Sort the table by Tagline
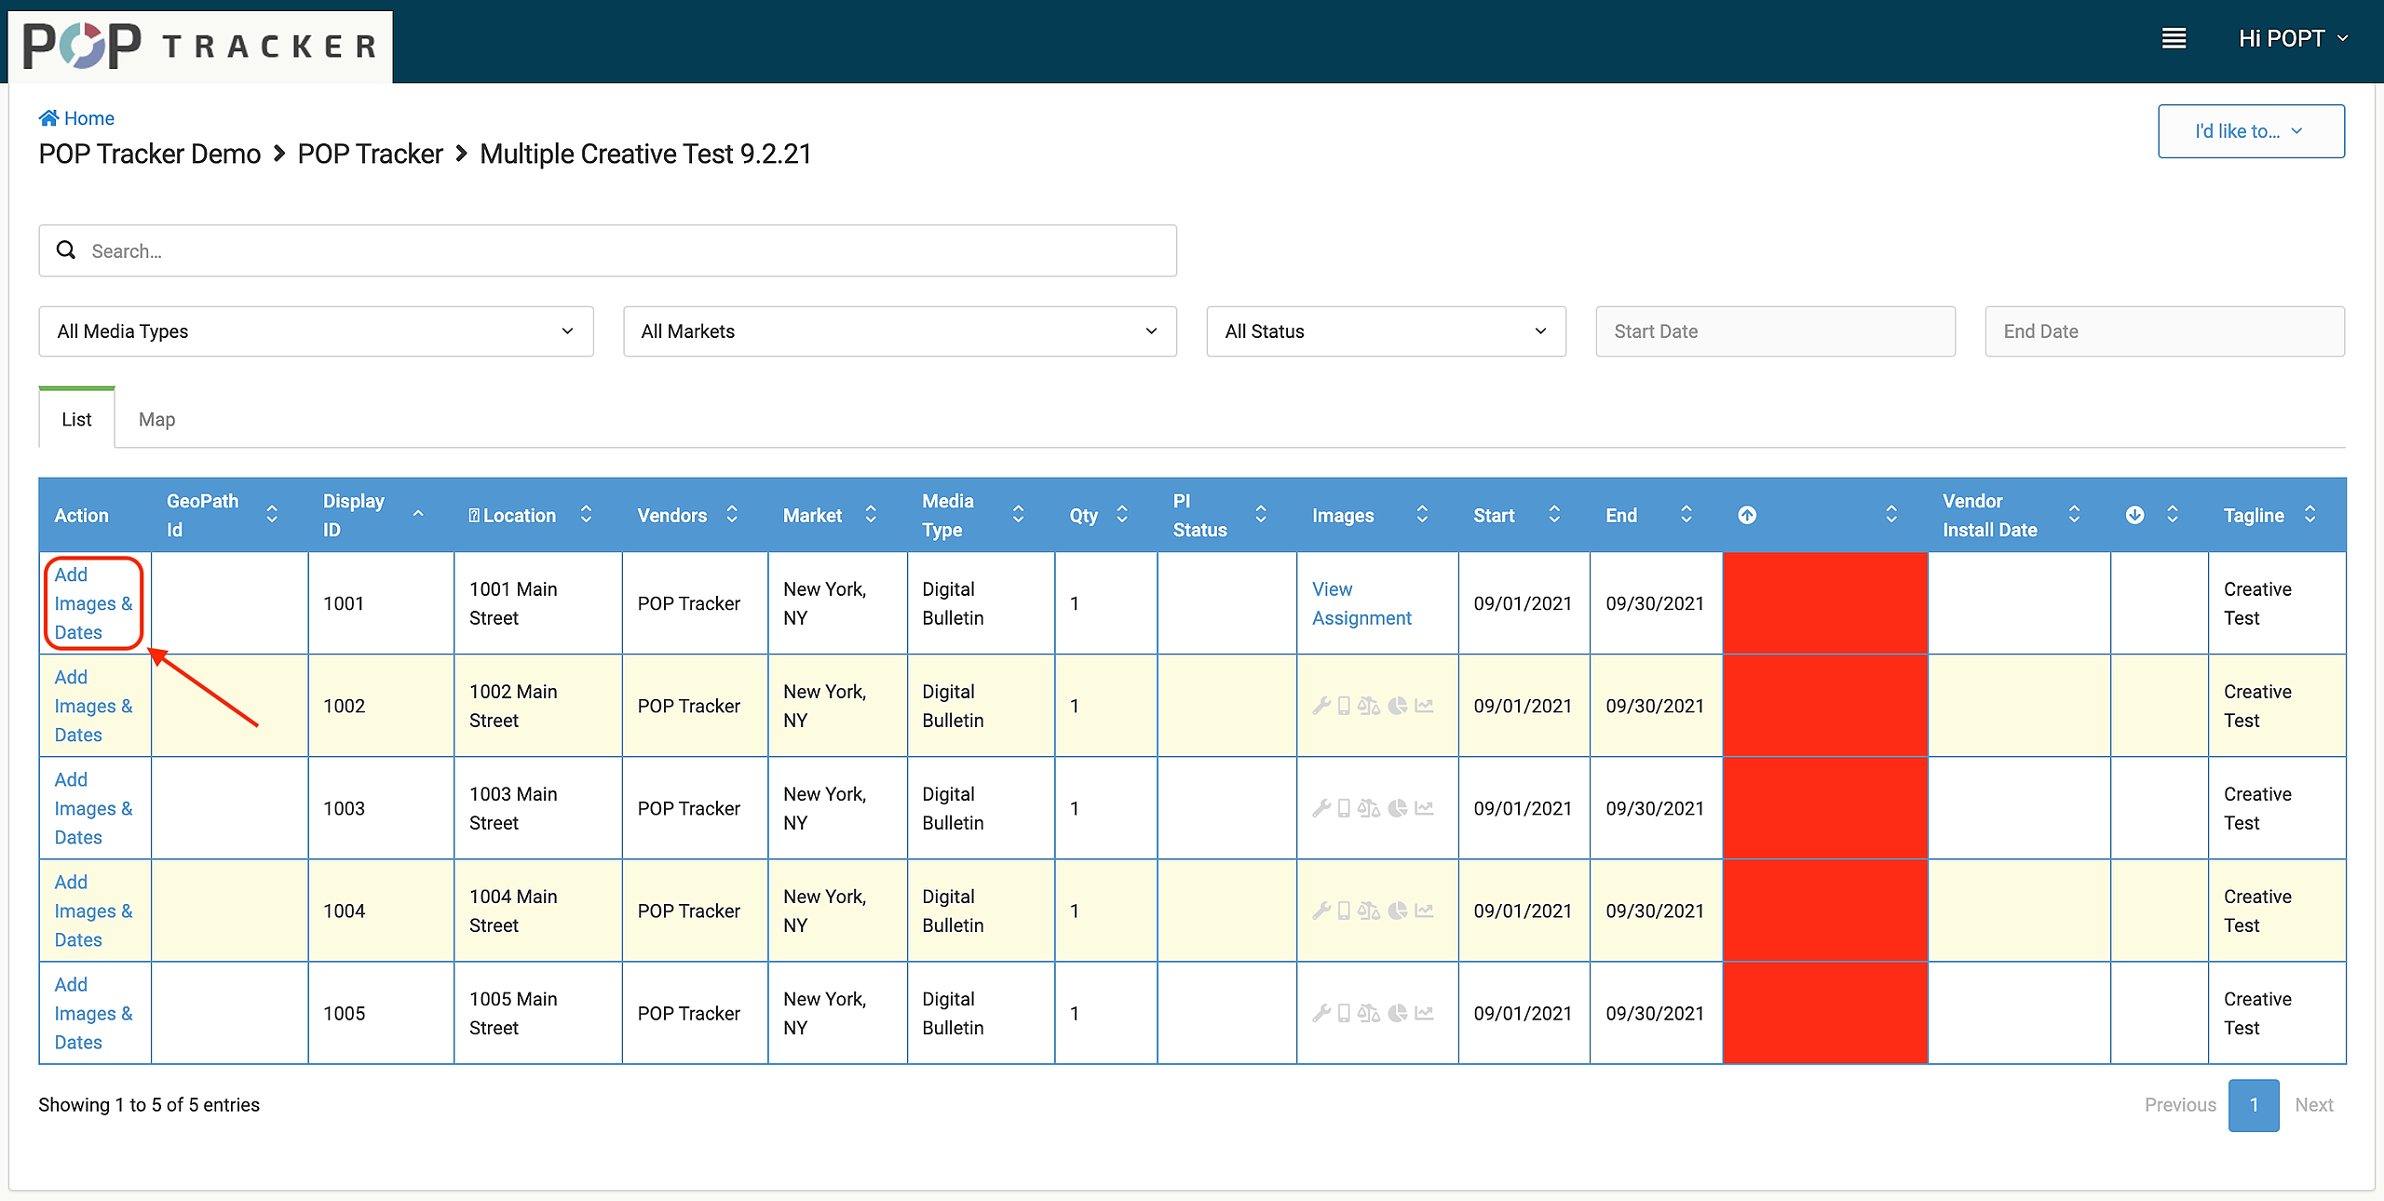 point(2277,515)
